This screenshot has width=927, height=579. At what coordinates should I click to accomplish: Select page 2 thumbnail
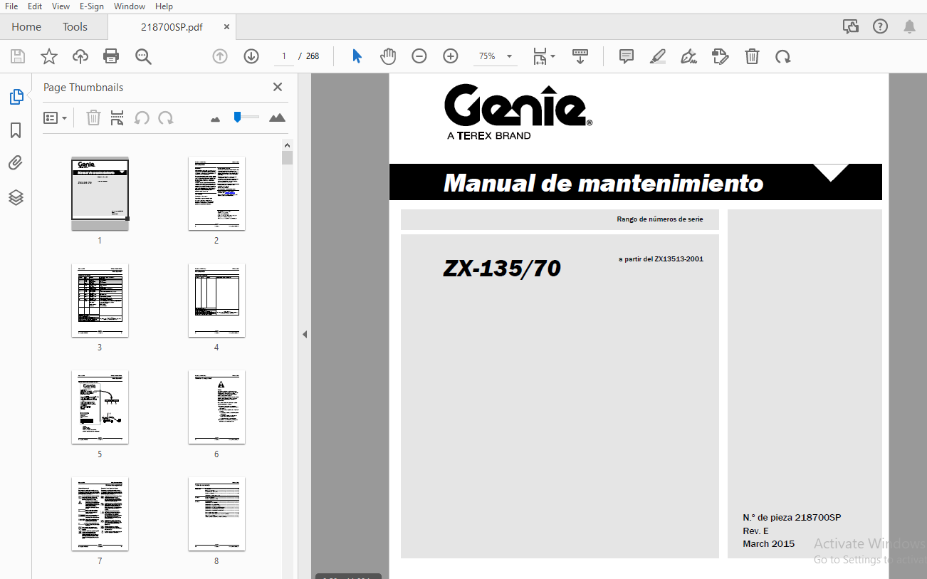pyautogui.click(x=216, y=194)
